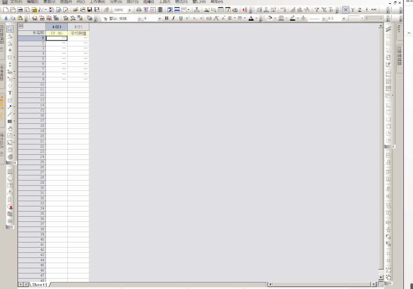Switch to the Sheet1 tab

click(40, 284)
